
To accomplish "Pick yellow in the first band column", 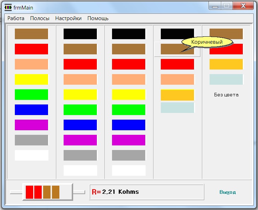I will (x=31, y=79).
